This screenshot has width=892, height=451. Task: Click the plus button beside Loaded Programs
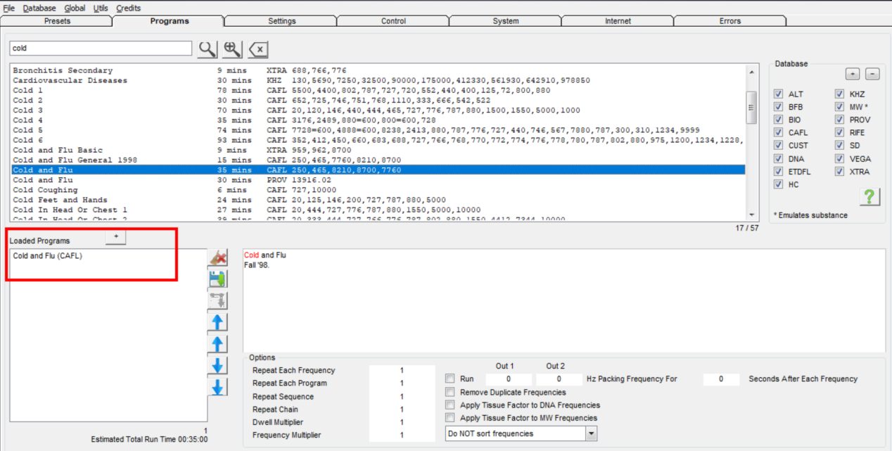115,238
